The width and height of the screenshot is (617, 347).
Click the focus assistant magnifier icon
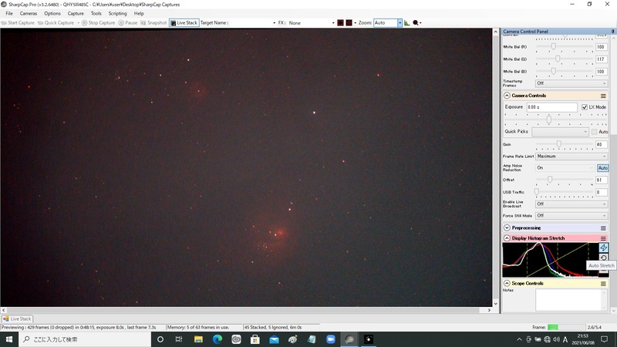point(416,23)
